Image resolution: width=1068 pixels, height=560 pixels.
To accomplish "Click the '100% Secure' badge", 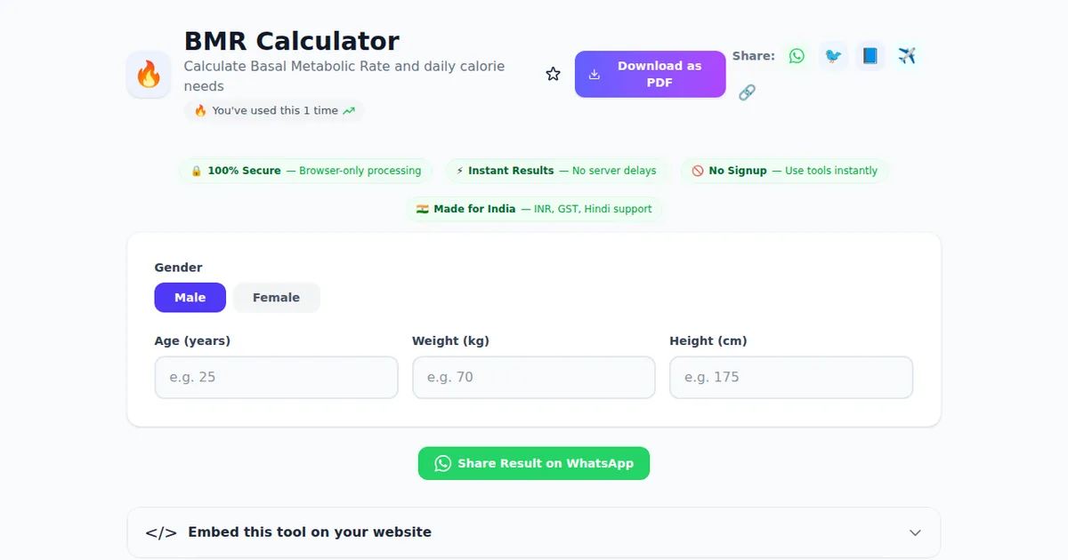I will click(305, 171).
